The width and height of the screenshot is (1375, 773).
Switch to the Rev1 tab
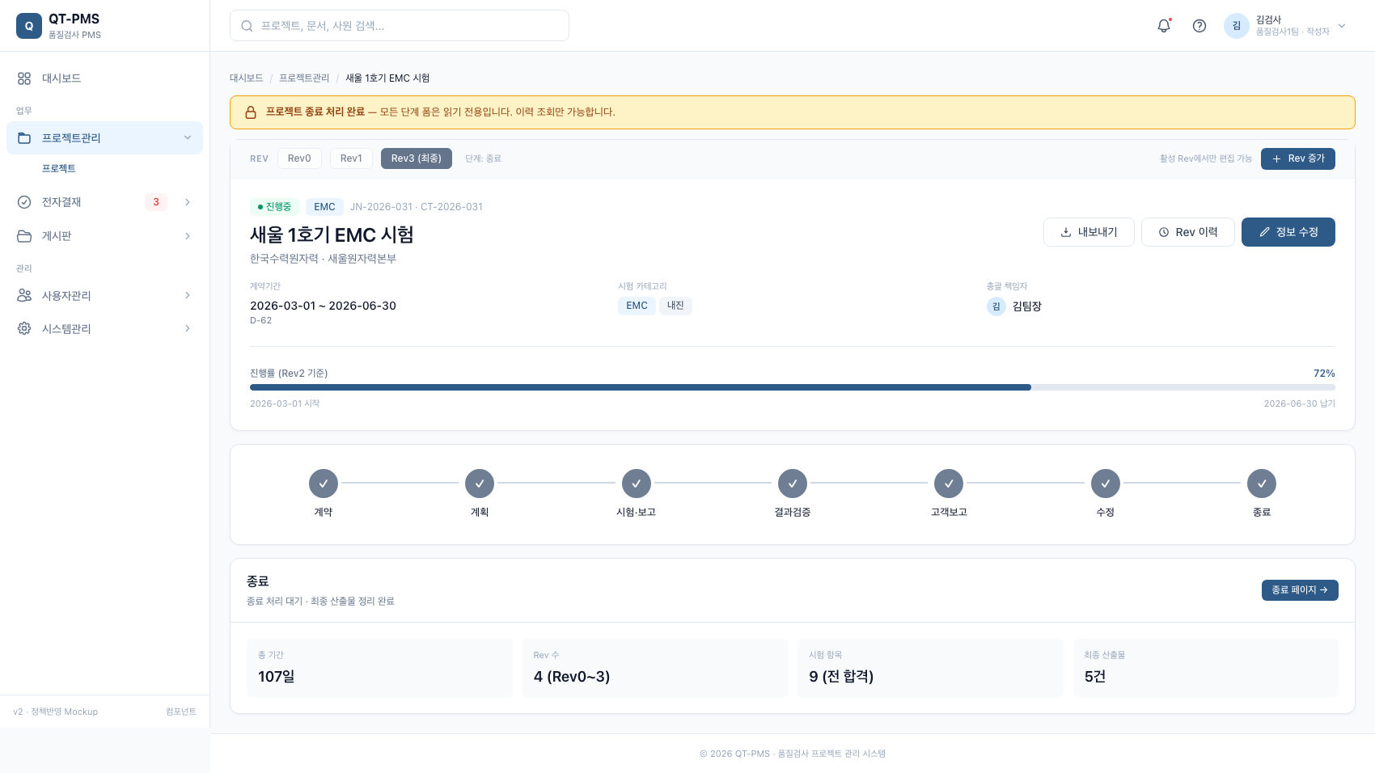pyautogui.click(x=351, y=158)
